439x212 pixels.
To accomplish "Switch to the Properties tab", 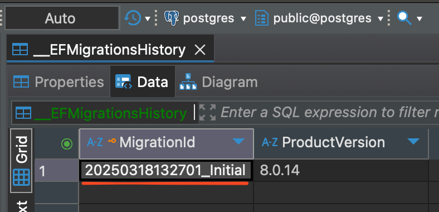I will click(58, 82).
